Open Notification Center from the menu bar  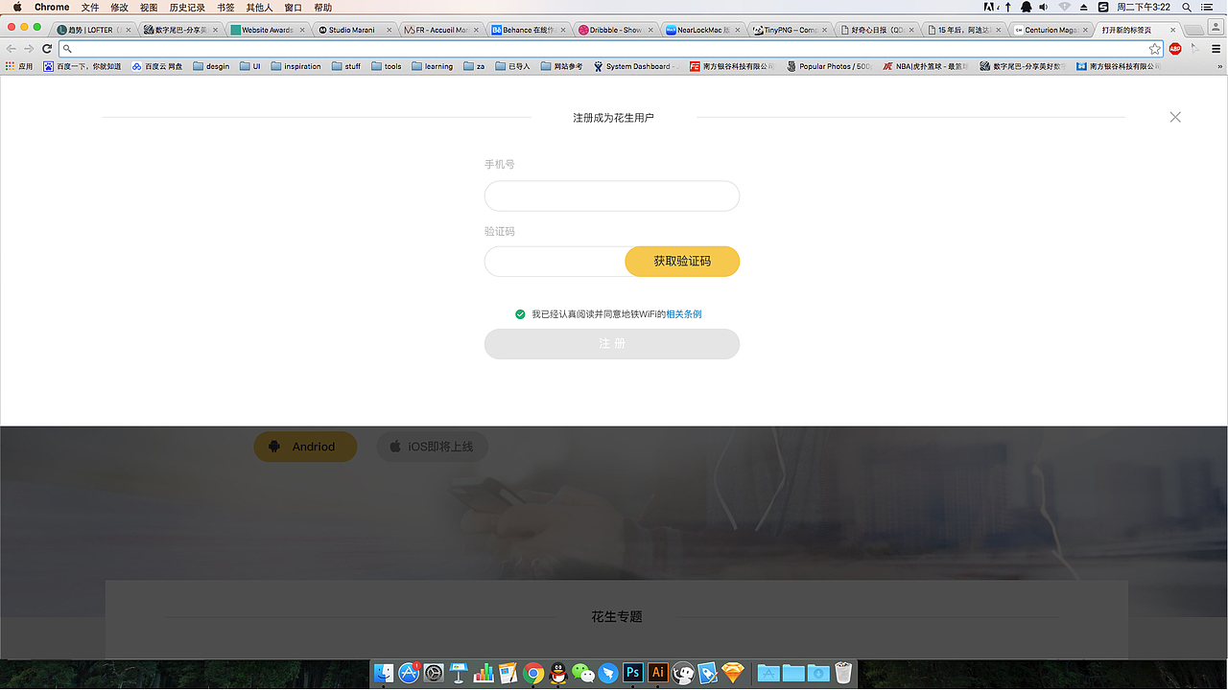pyautogui.click(x=1207, y=8)
